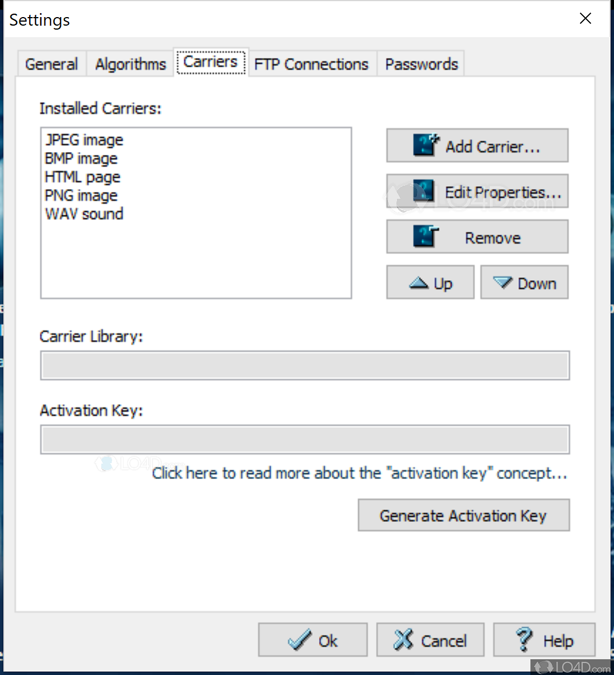
Task: Select JPEG image in the carriers list
Action: [x=84, y=140]
